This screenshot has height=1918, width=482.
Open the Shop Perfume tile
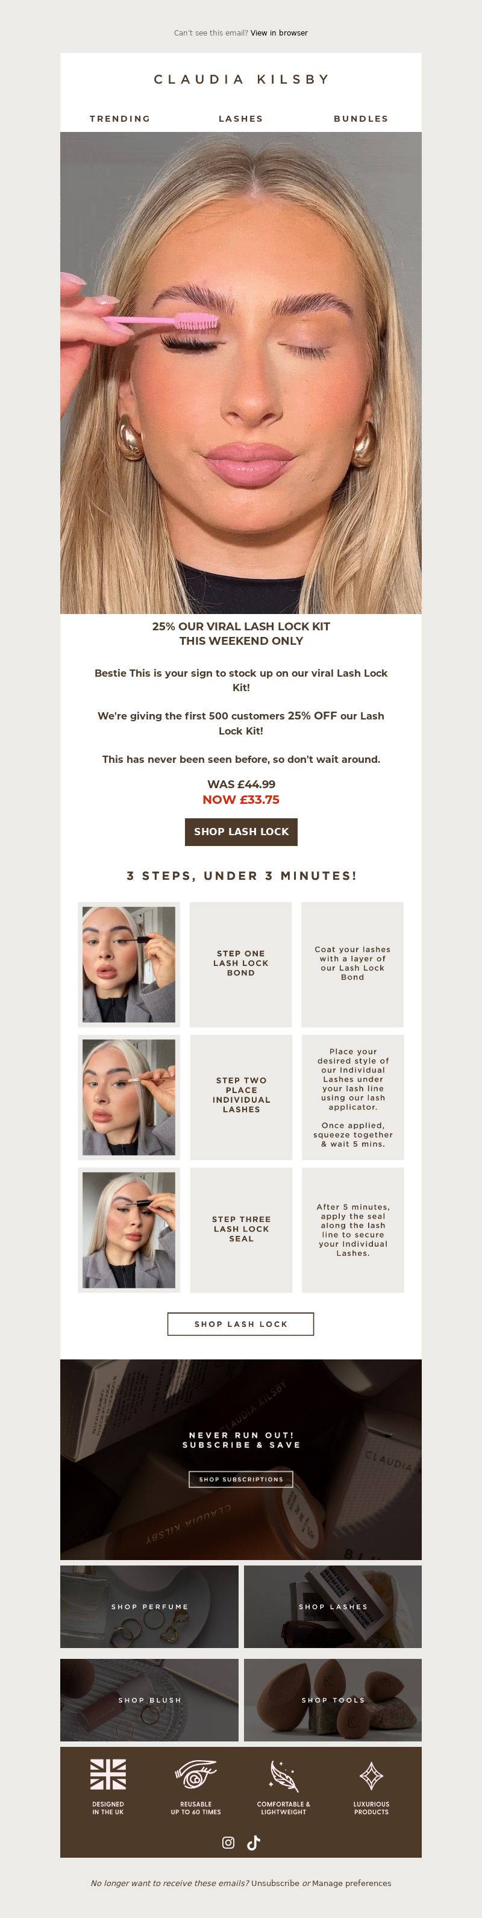point(149,1607)
